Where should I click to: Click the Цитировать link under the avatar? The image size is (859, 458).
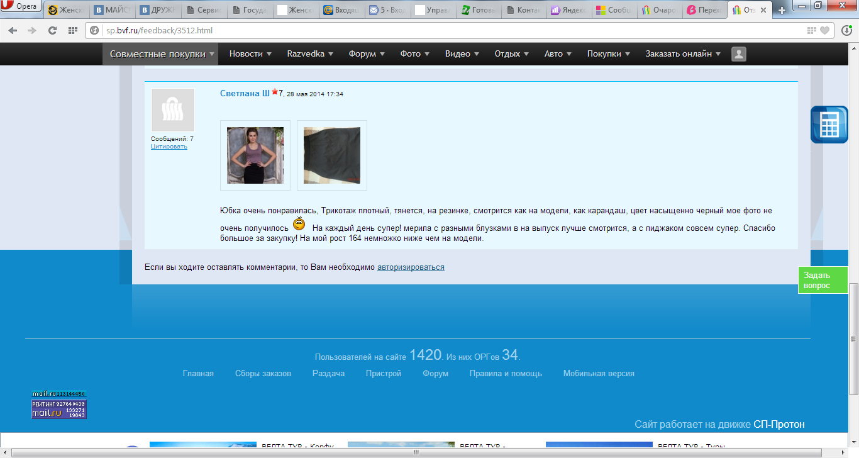pyautogui.click(x=169, y=147)
